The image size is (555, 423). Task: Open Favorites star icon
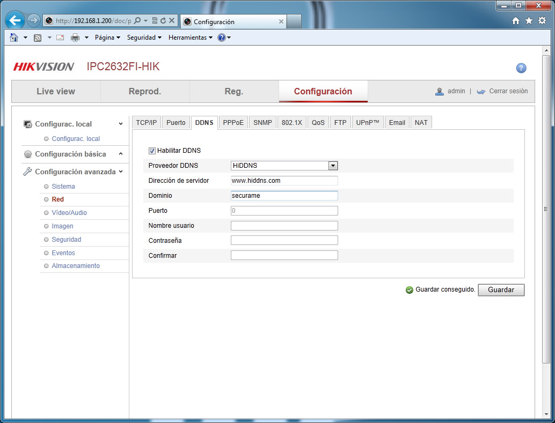click(529, 21)
